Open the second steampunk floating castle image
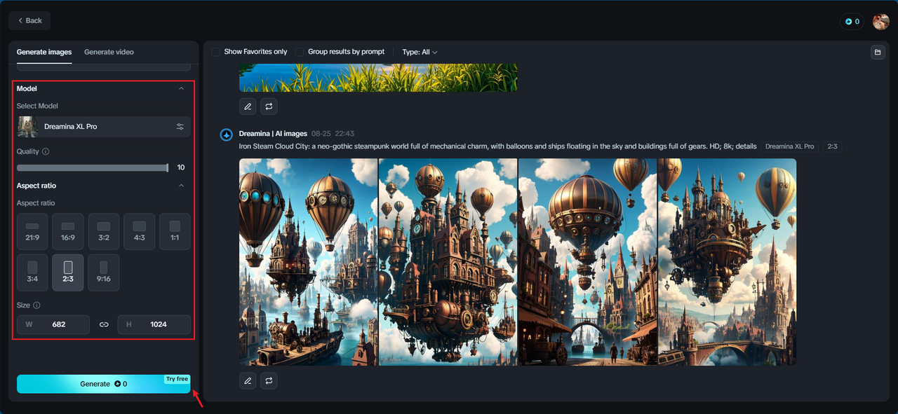898x414 pixels. [448, 262]
